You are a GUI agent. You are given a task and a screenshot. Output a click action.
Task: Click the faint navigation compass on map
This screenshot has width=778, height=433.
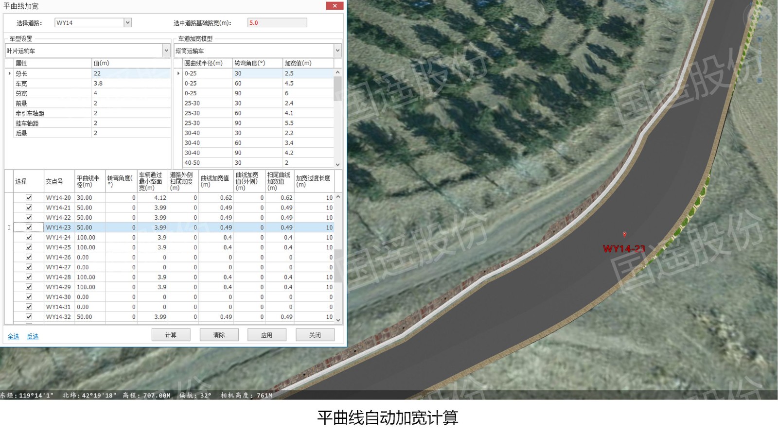760,17
